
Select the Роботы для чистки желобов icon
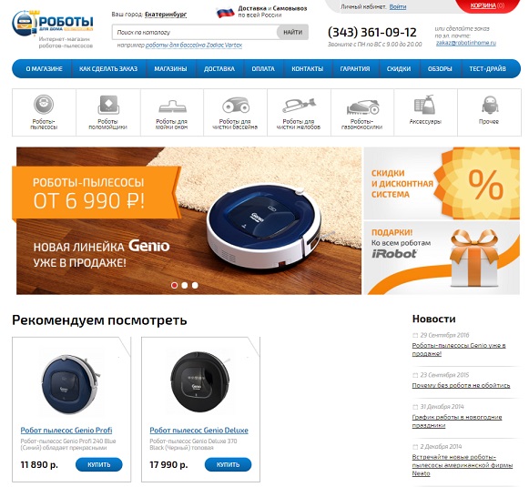tap(299, 106)
